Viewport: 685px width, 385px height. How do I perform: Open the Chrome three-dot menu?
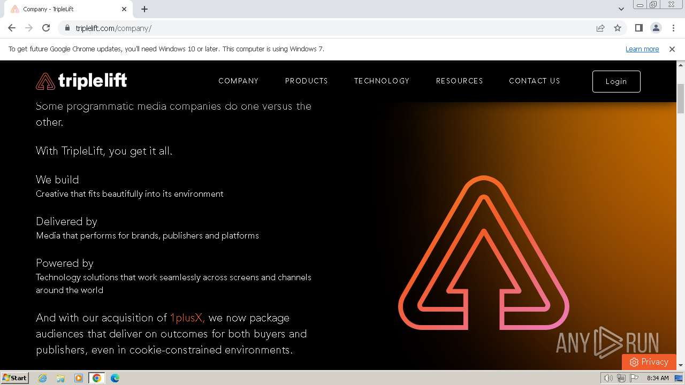673,28
